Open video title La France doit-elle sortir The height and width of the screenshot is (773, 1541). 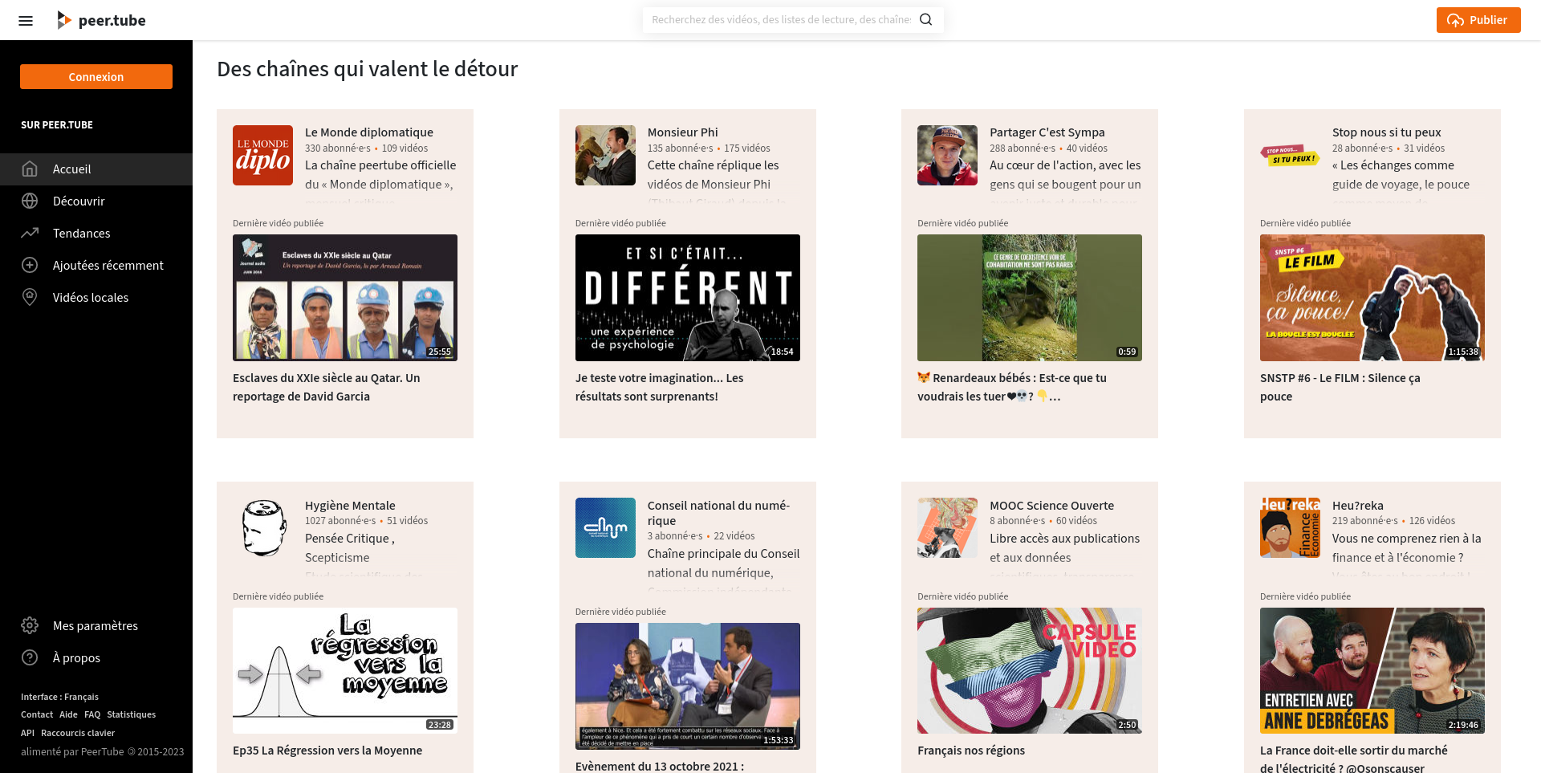click(x=1354, y=759)
